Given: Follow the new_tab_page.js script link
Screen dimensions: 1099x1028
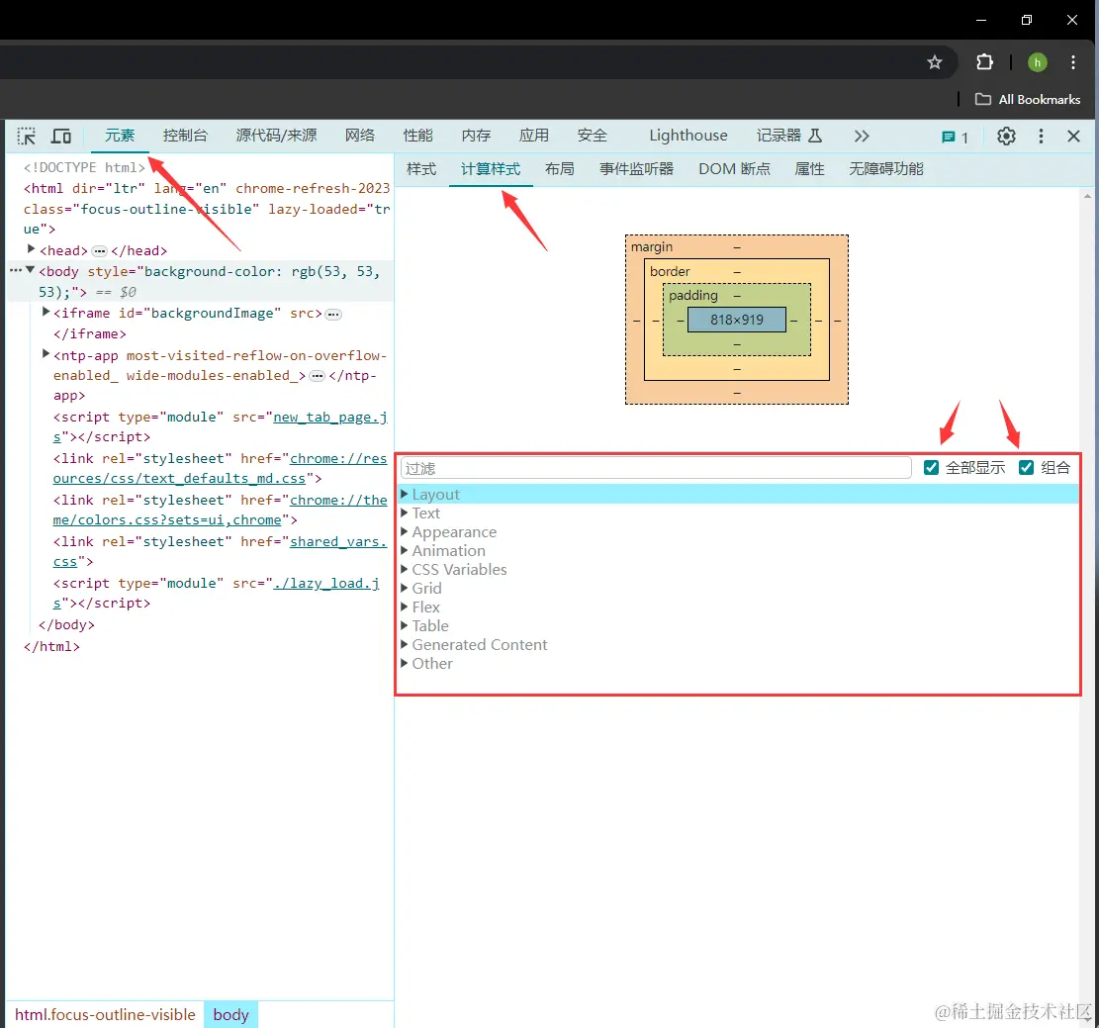Looking at the screenshot, I should point(330,418).
